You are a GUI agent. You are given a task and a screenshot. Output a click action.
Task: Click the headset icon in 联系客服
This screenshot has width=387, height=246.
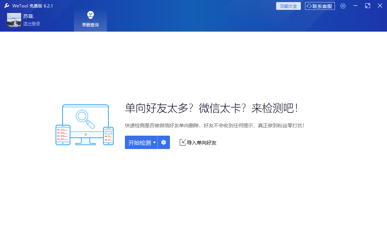(309, 6)
